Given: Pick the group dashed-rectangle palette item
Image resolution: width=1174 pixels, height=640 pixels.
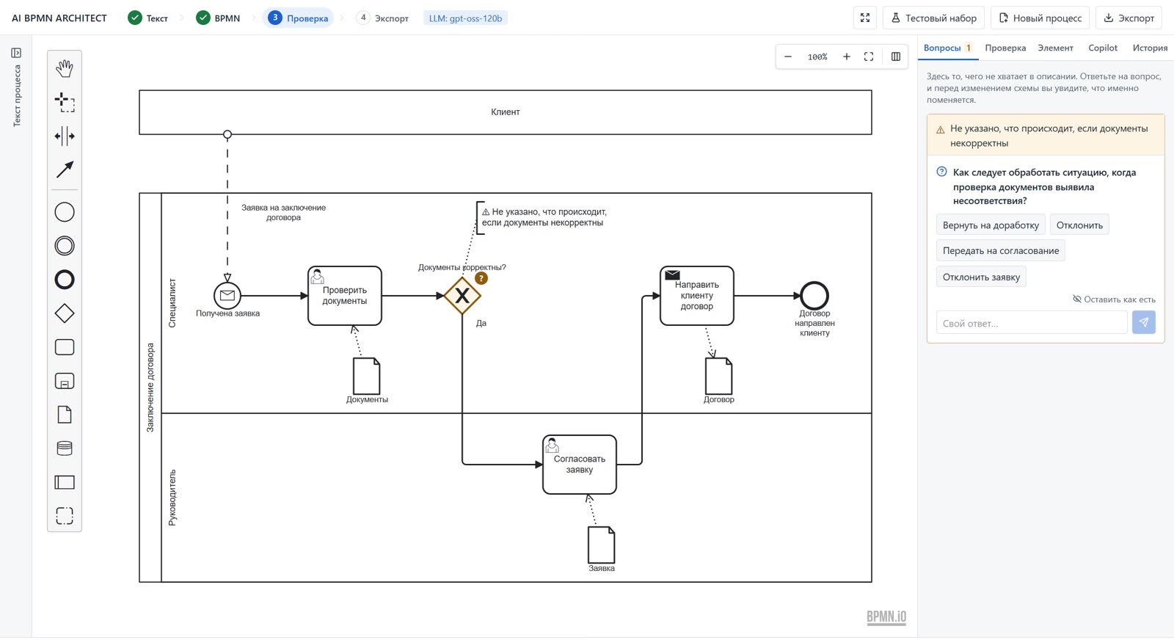Looking at the screenshot, I should [65, 516].
